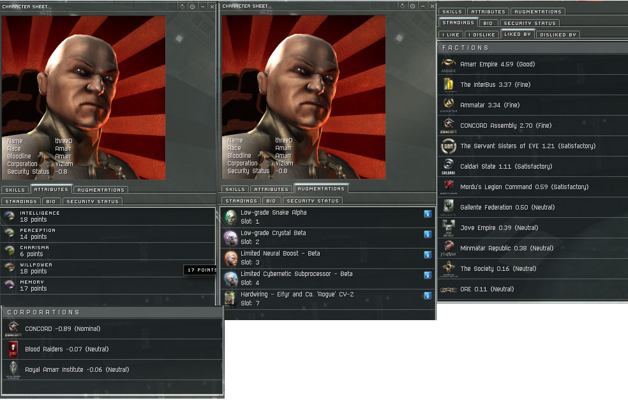Toggle pin icon on middle character sheet
Viewport: 628px width, 400px height.
click(x=403, y=6)
